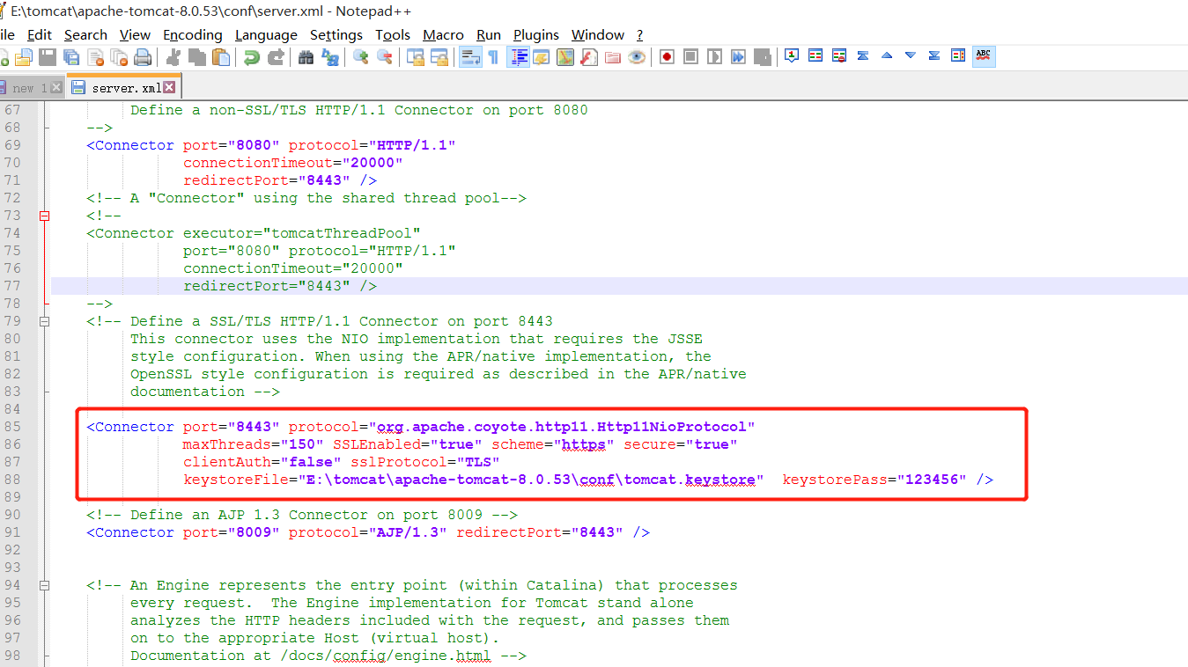The height and width of the screenshot is (667, 1188).
Task: Toggle the Show Indent Guide icon
Action: click(518, 57)
